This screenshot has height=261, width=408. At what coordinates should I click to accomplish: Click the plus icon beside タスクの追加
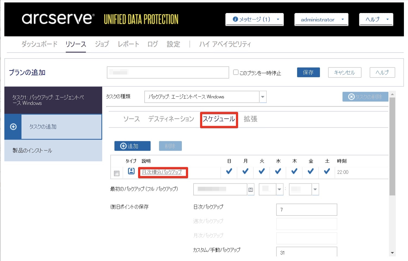(13, 127)
